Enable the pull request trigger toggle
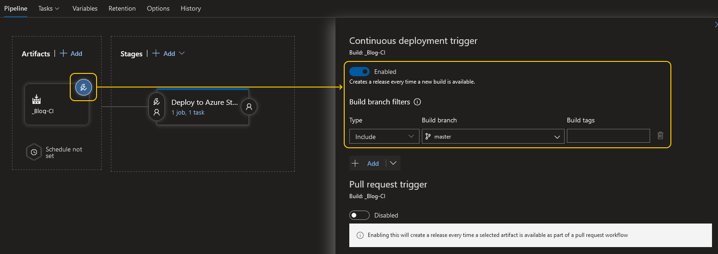The width and height of the screenshot is (718, 254). [x=359, y=215]
